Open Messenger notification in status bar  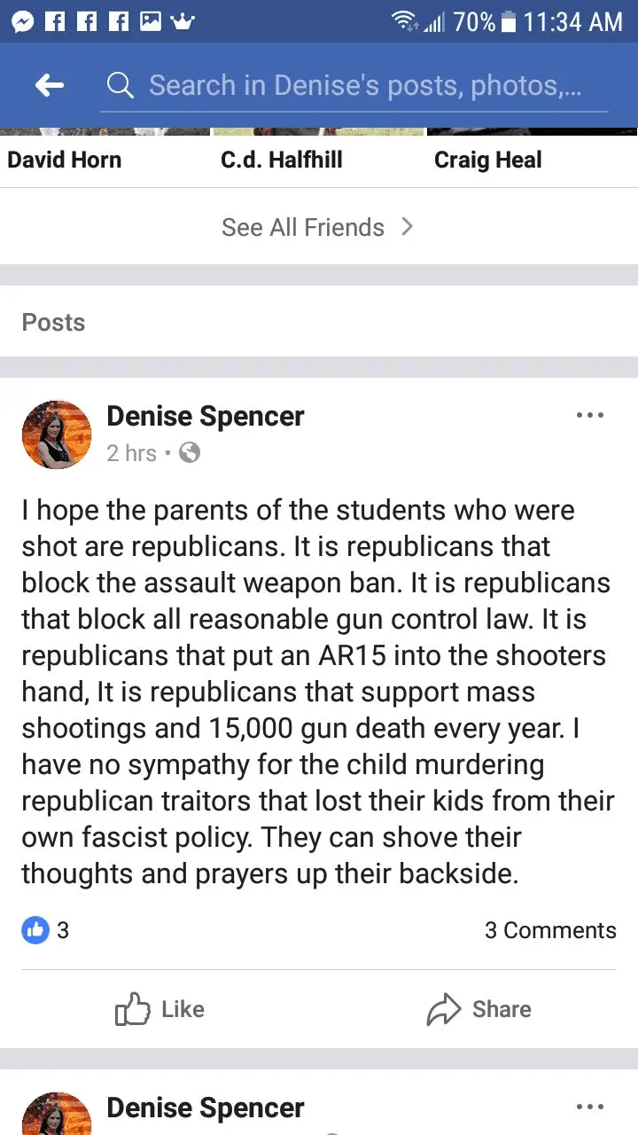pos(23,20)
